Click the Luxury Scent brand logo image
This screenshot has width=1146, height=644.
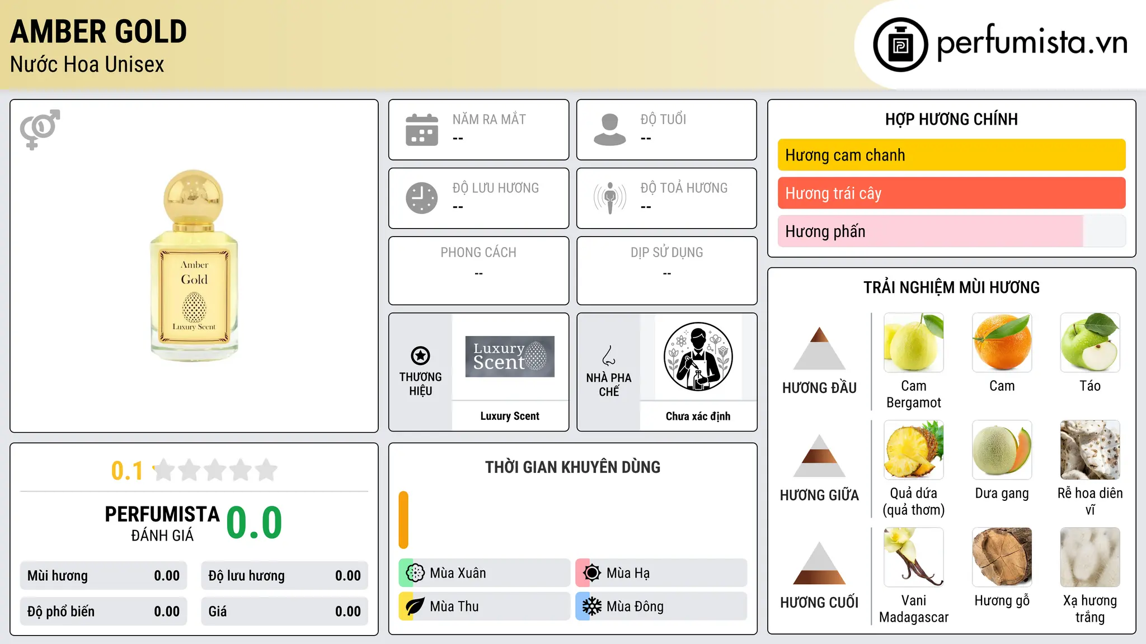pyautogui.click(x=510, y=357)
